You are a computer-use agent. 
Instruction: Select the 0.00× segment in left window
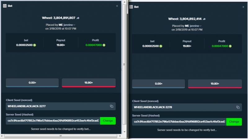point(32,83)
